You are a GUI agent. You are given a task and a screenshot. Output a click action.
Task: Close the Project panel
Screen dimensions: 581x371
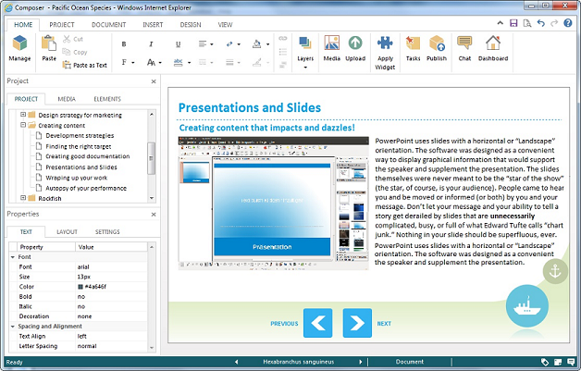point(154,81)
